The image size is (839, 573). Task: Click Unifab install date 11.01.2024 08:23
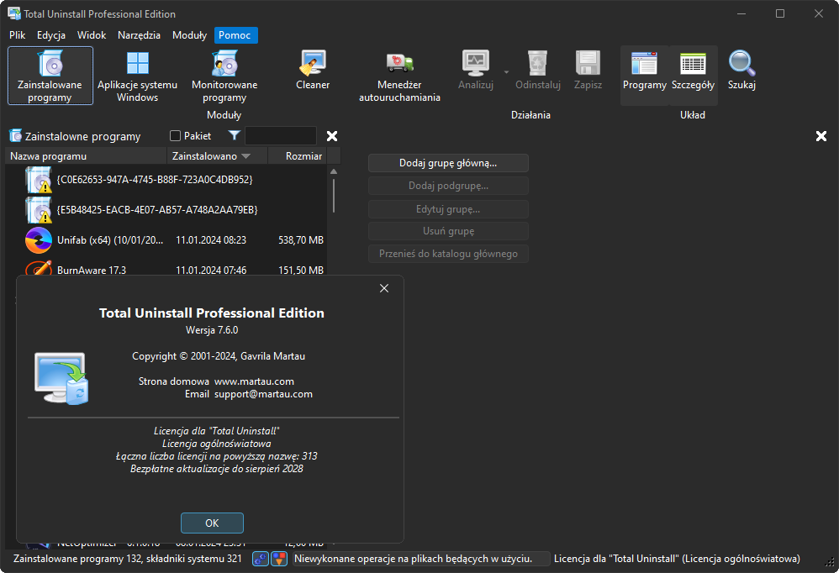pos(211,240)
